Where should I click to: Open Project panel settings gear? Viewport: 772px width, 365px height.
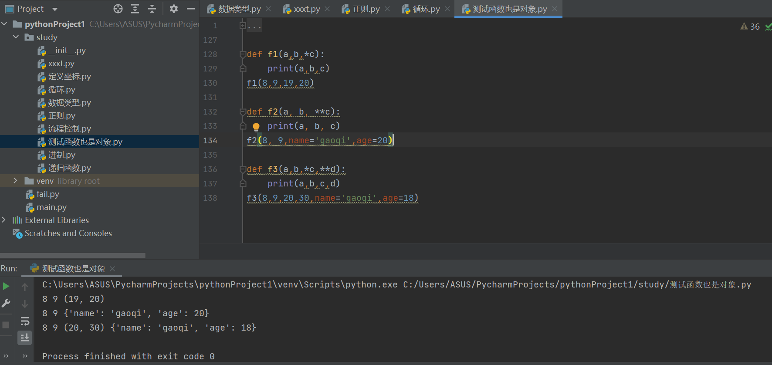174,9
